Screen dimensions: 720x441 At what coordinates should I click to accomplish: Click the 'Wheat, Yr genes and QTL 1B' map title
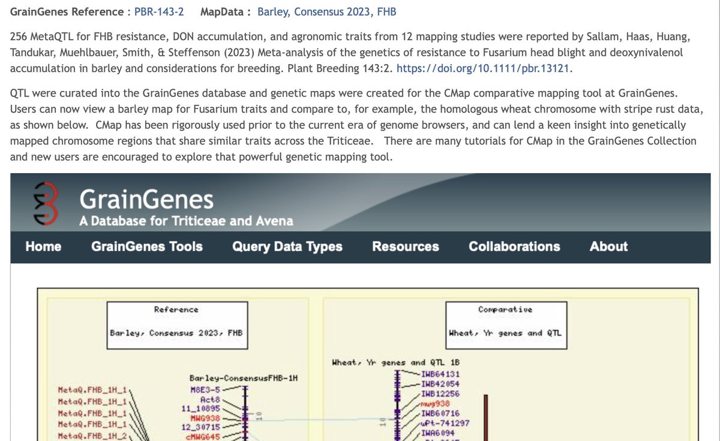(395, 363)
